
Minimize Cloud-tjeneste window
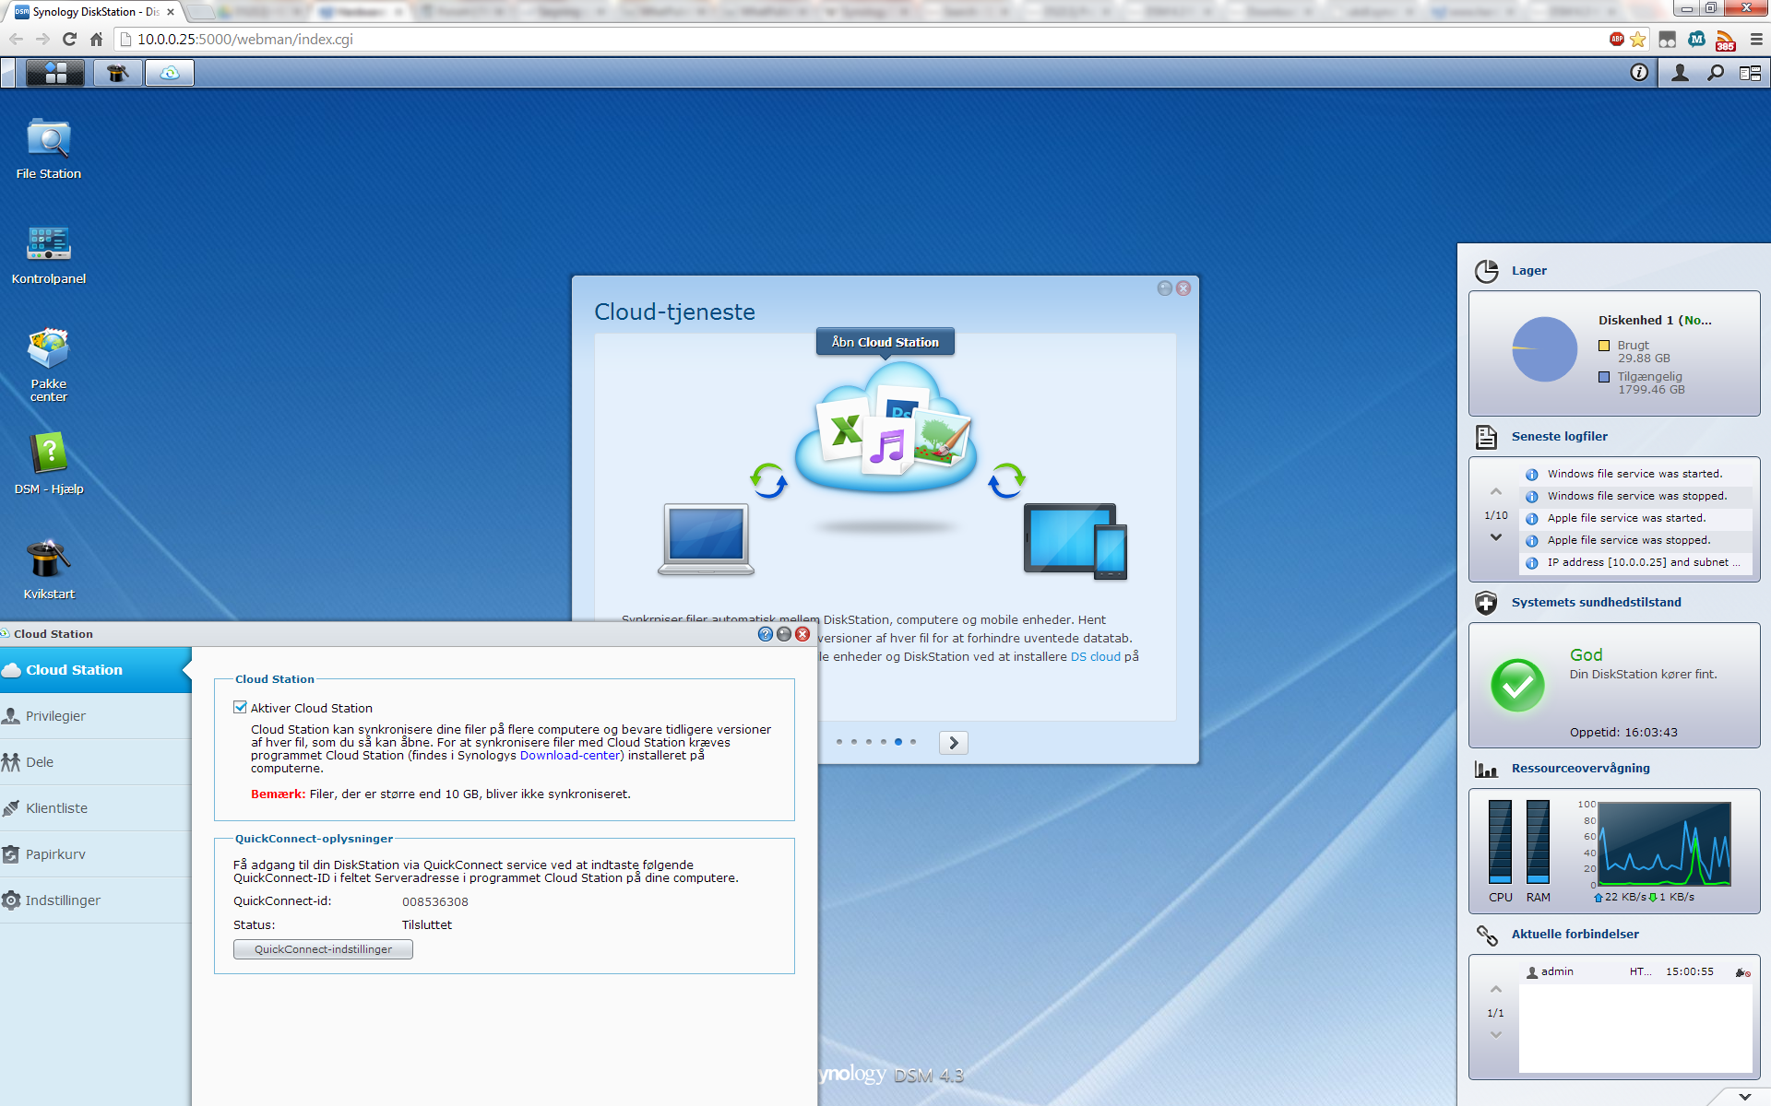point(1165,288)
